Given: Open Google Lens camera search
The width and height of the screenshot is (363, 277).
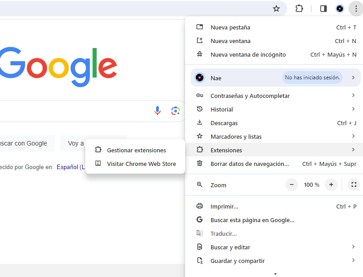Looking at the screenshot, I should pos(176,110).
